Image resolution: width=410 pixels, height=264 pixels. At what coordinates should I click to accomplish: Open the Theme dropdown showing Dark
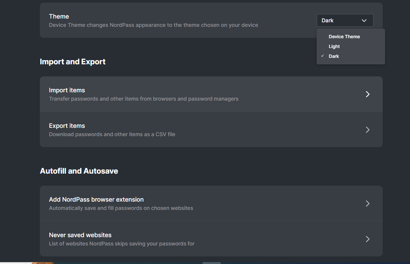(345, 20)
